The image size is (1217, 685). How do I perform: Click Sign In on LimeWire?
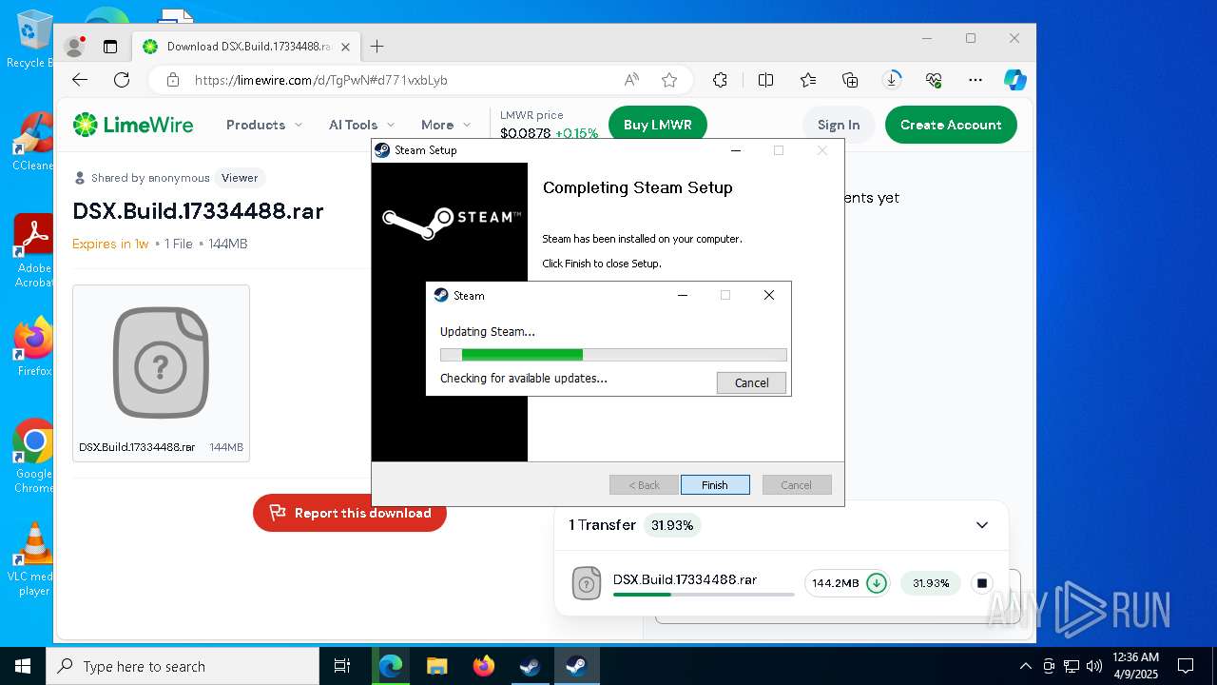point(839,125)
